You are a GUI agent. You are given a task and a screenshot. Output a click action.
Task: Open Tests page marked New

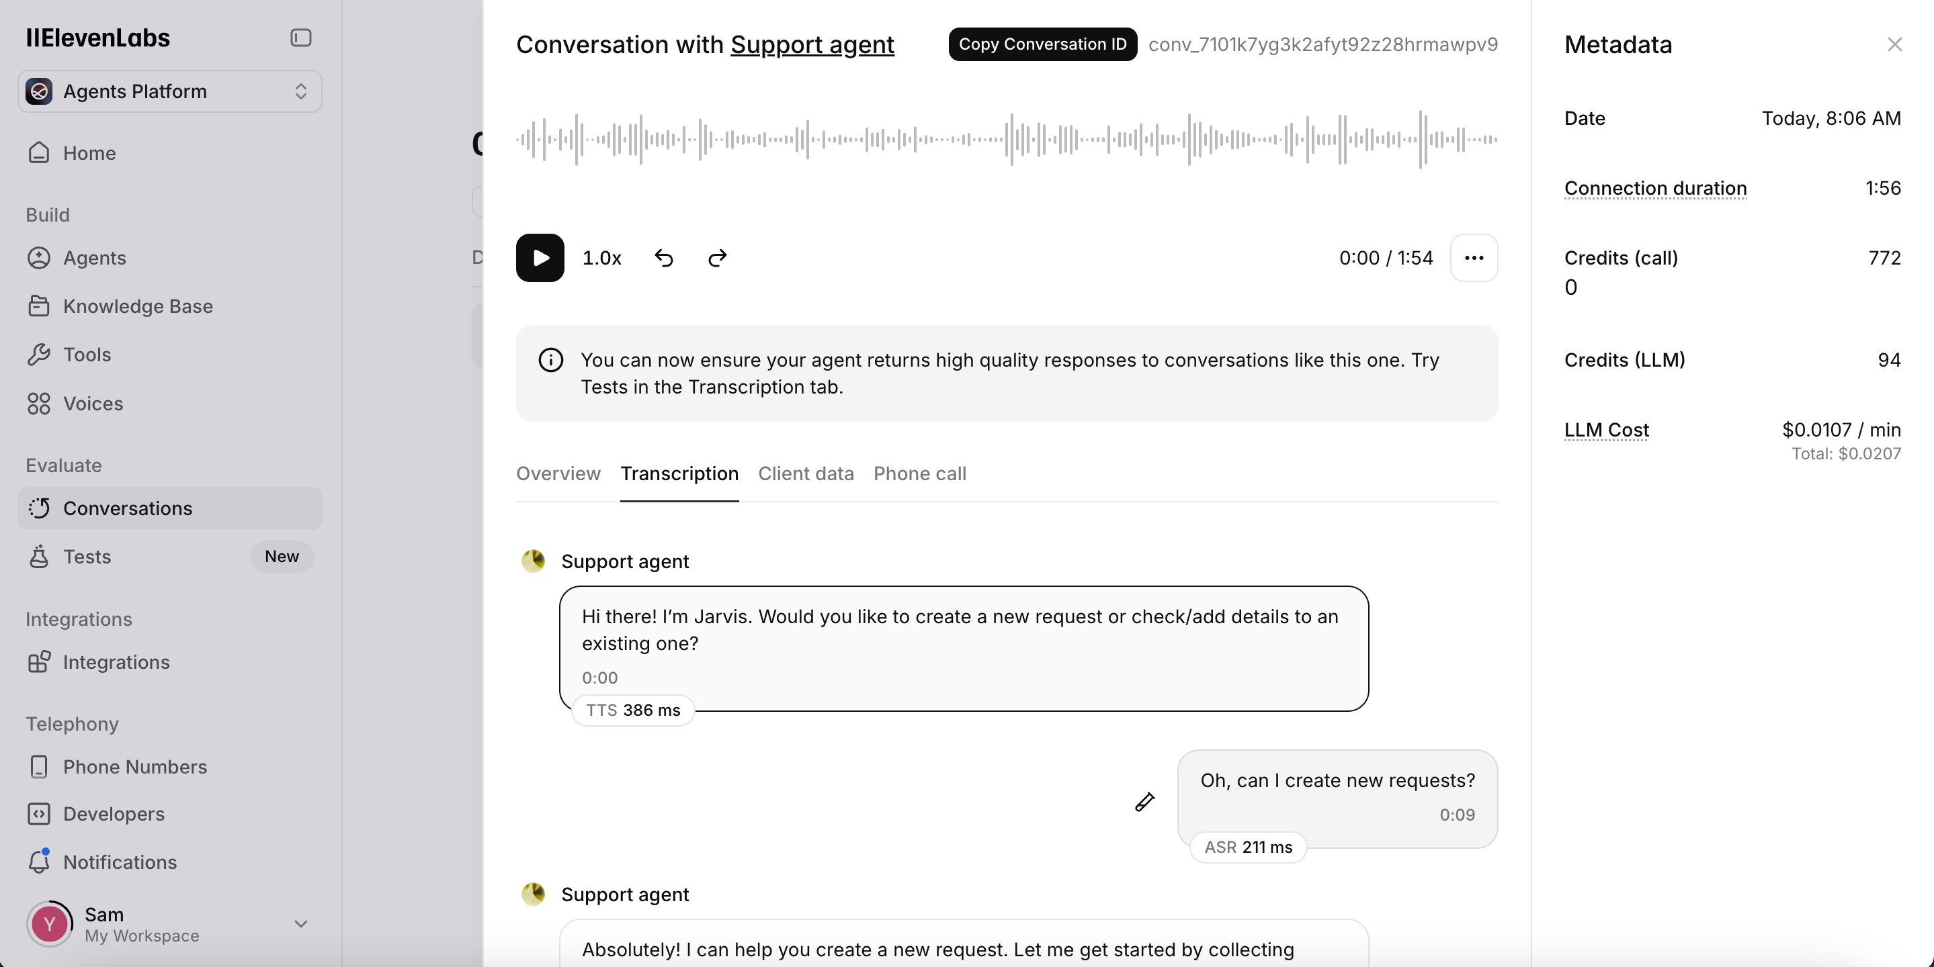pos(87,557)
